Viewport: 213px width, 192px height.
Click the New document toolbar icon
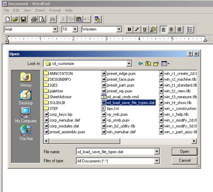coord(8,19)
